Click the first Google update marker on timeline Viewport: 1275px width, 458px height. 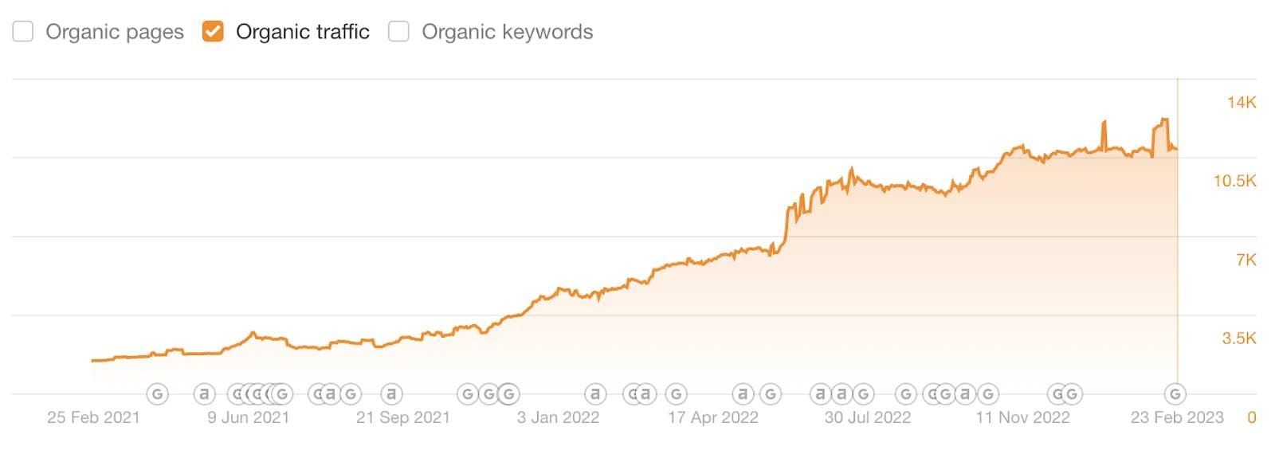coord(158,393)
